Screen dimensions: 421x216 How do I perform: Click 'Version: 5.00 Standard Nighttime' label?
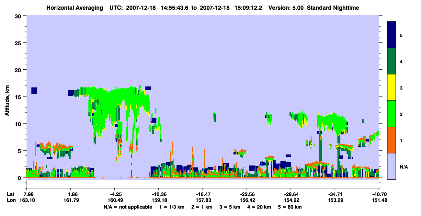[313, 7]
